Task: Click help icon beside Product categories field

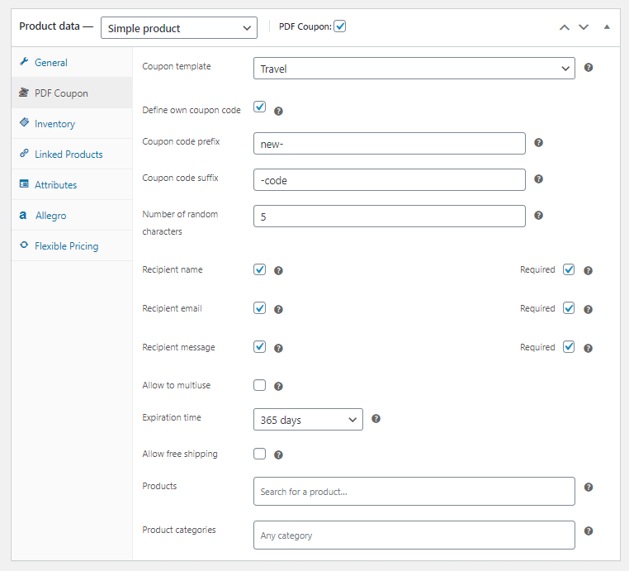Action: (x=589, y=531)
